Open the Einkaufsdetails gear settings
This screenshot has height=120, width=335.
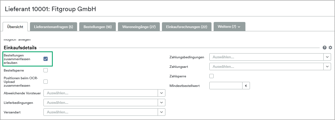point(330,48)
